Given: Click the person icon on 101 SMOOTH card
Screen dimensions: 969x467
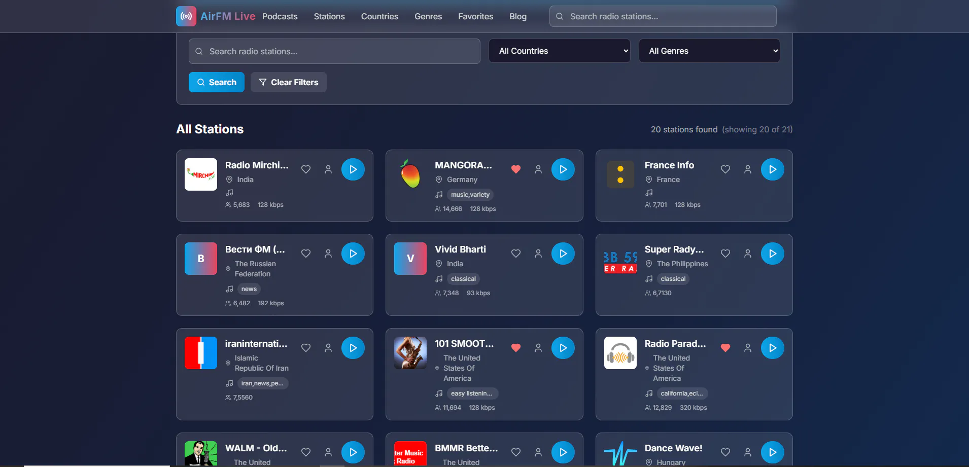Looking at the screenshot, I should [538, 348].
